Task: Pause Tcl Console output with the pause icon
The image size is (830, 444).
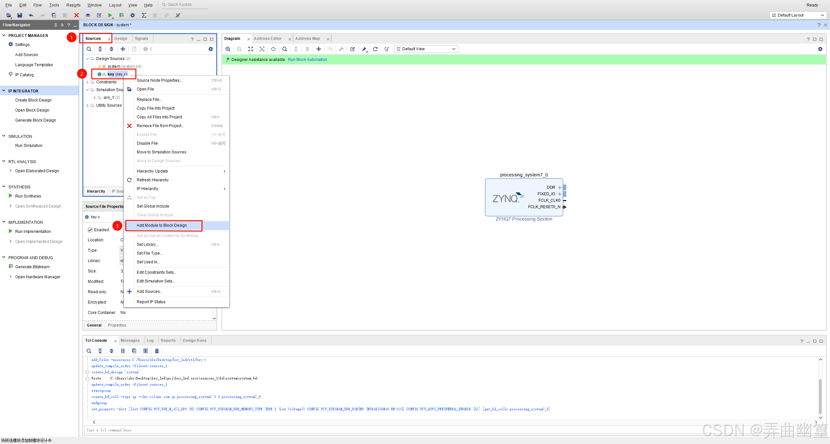Action: pyautogui.click(x=123, y=351)
